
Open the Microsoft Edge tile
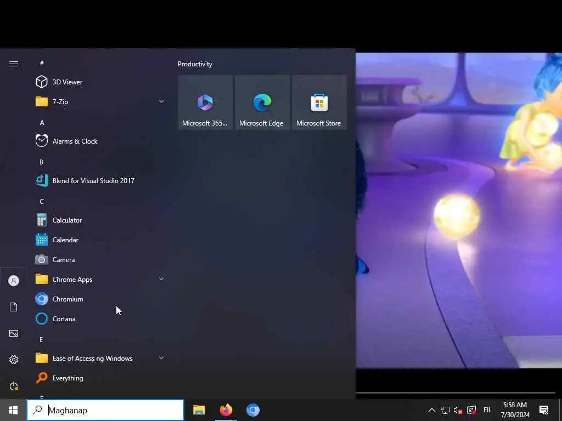pyautogui.click(x=262, y=103)
